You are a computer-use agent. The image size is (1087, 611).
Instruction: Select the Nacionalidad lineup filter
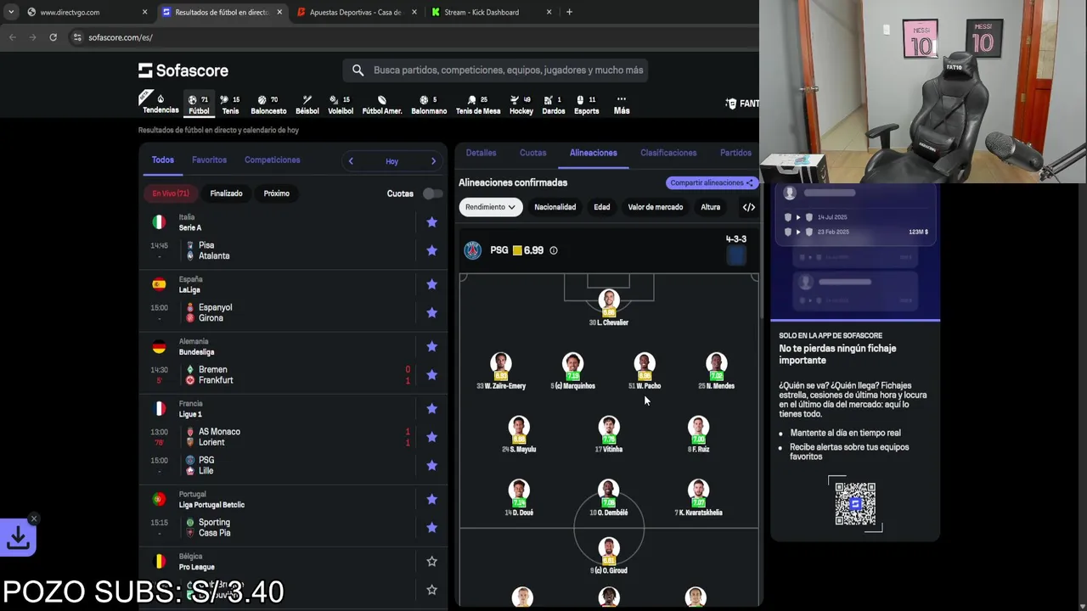[x=555, y=207]
